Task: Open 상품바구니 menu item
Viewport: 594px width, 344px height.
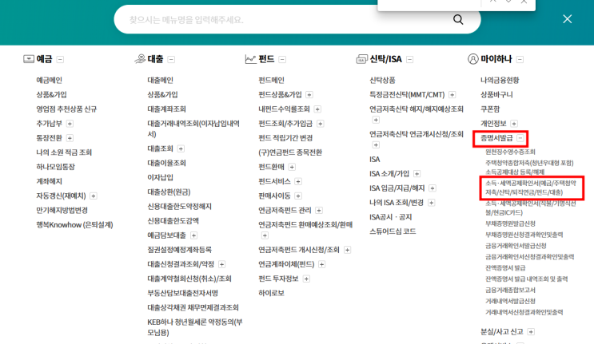Action: [496, 94]
